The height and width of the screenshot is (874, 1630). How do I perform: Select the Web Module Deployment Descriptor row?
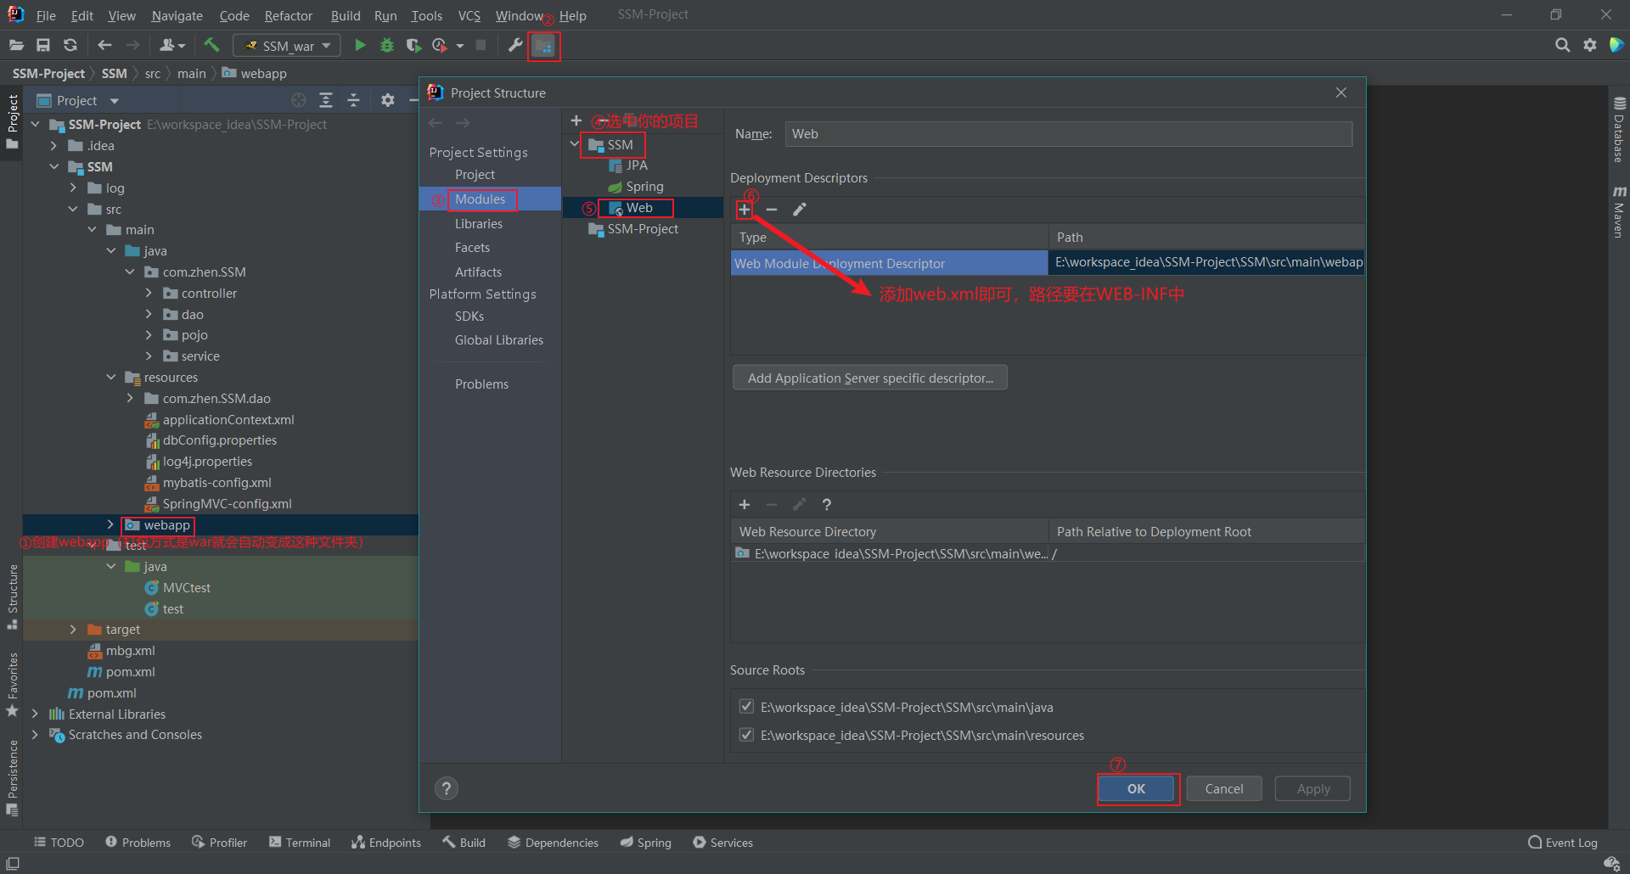coord(1048,263)
